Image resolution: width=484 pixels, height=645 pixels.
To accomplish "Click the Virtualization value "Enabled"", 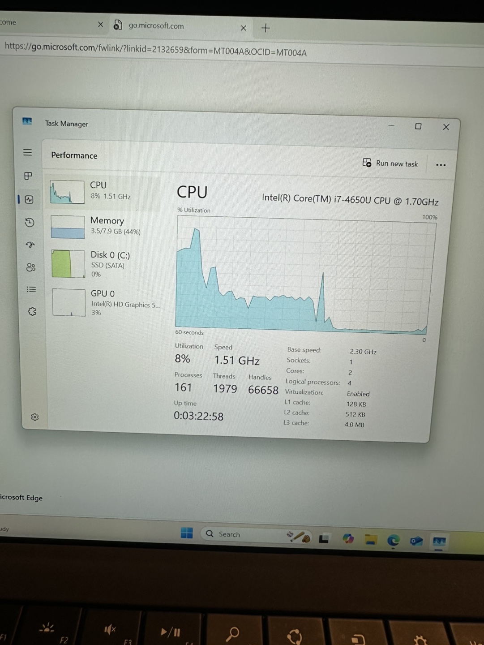I will (358, 394).
